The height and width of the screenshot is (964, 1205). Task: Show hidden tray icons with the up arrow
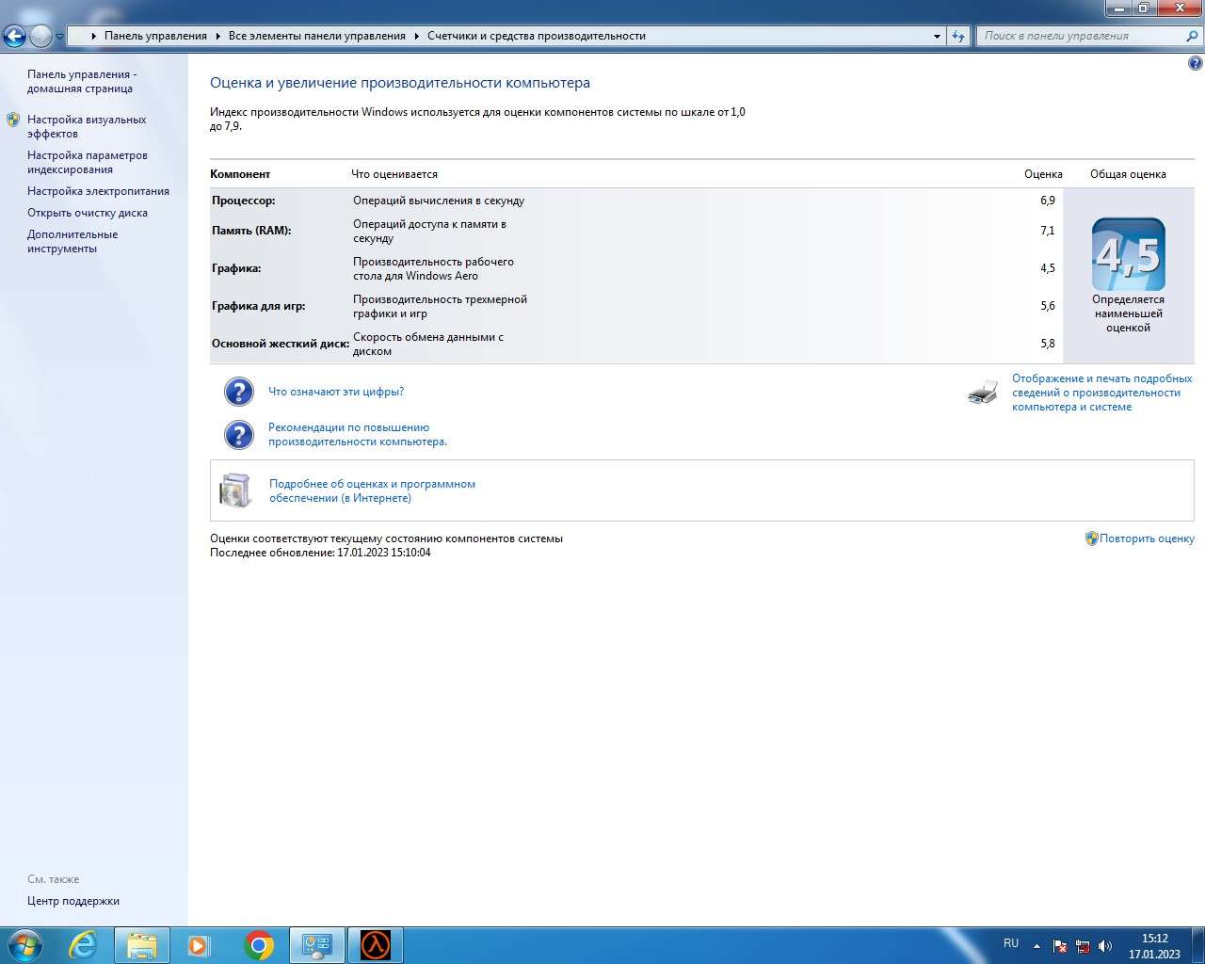tap(1036, 946)
